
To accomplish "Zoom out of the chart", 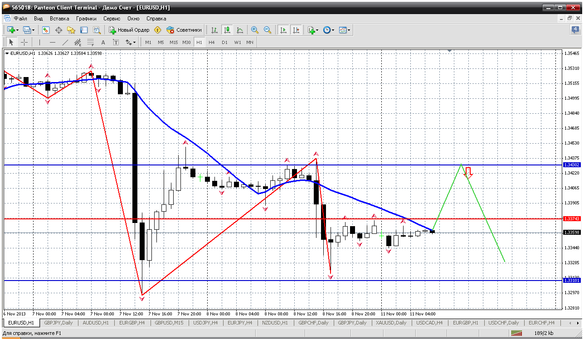I will tap(268, 30).
